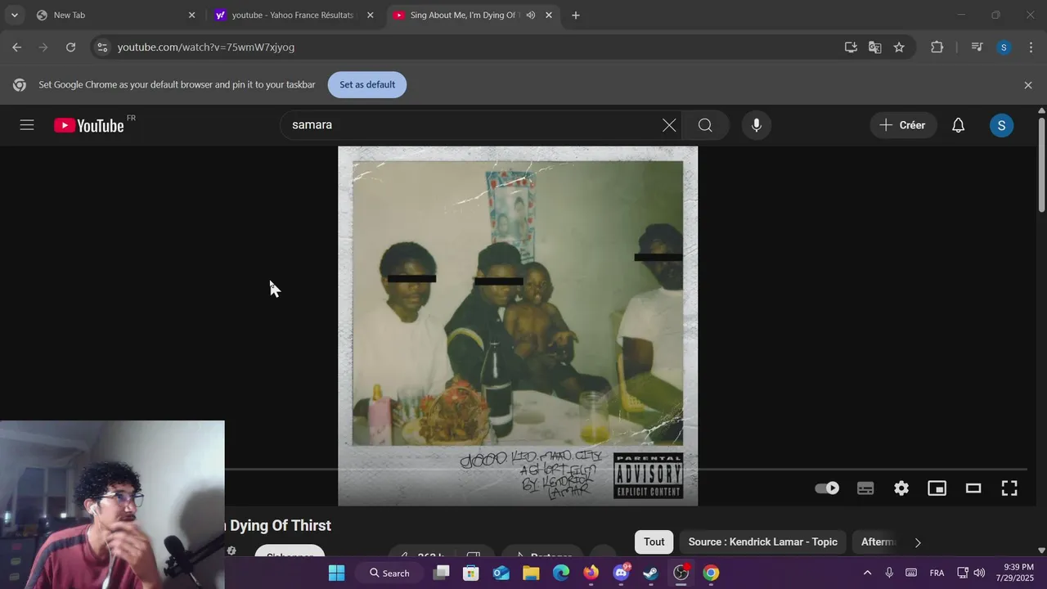Select the Aftermath filter chip

click(878, 542)
